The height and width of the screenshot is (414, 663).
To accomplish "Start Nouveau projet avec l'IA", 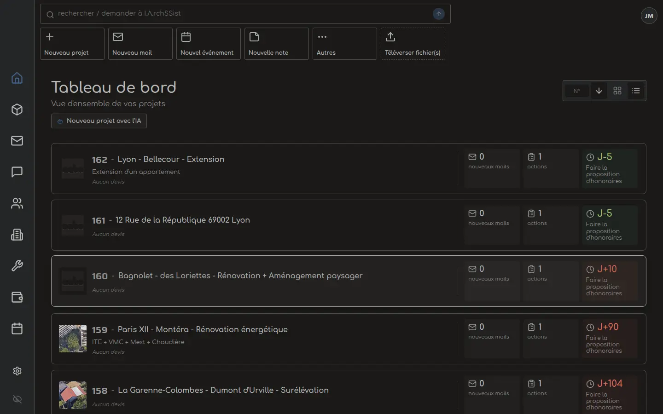I will (99, 121).
